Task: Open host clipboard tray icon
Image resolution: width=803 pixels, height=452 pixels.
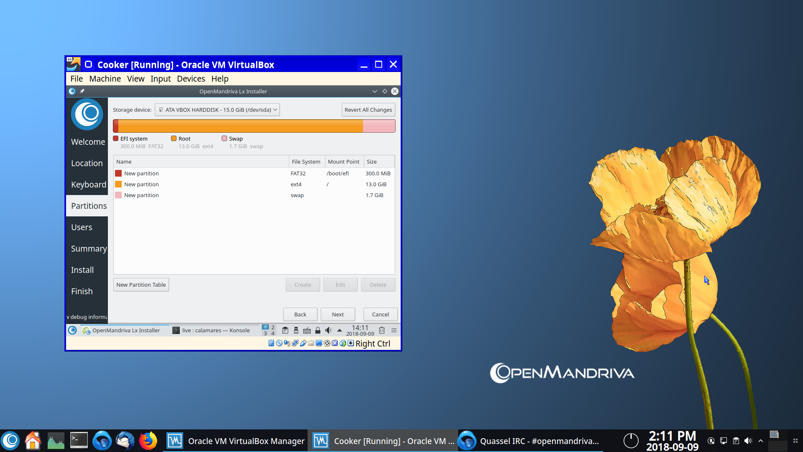Action: point(736,441)
